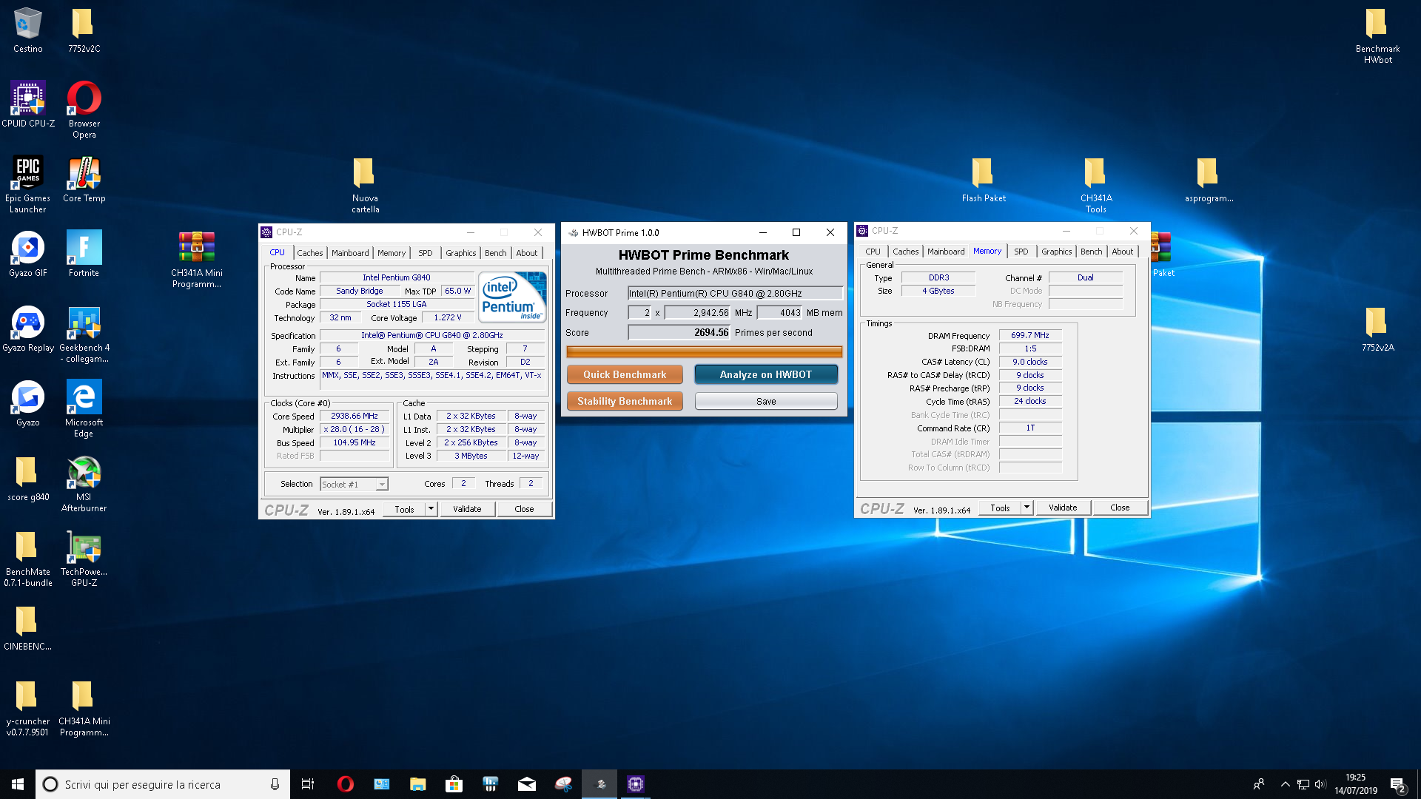
Task: Click the Frequency 2,942.56 MHz field
Action: pos(698,313)
